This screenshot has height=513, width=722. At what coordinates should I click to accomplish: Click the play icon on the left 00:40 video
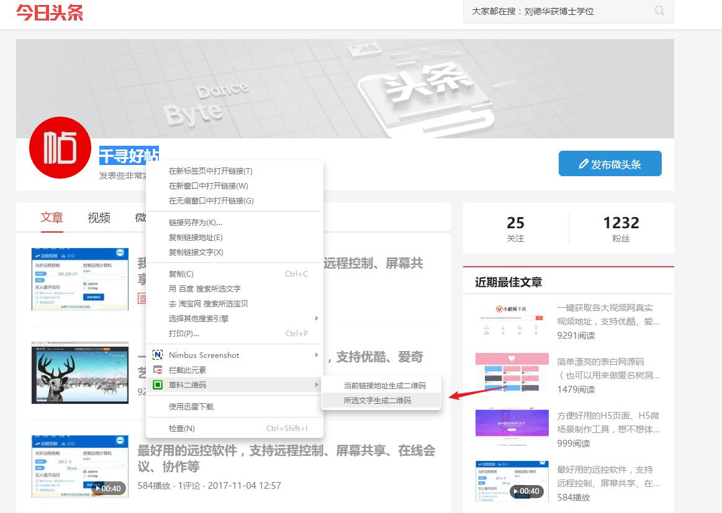pos(98,488)
